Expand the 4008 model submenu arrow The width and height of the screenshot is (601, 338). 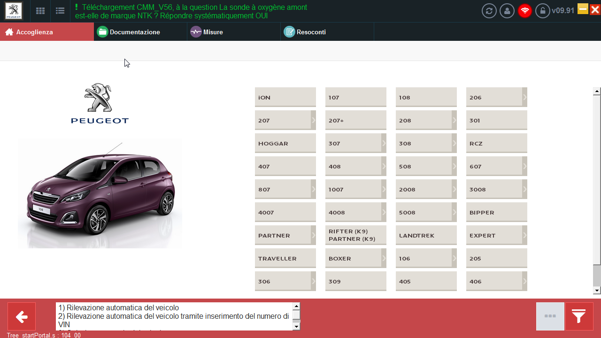384,212
